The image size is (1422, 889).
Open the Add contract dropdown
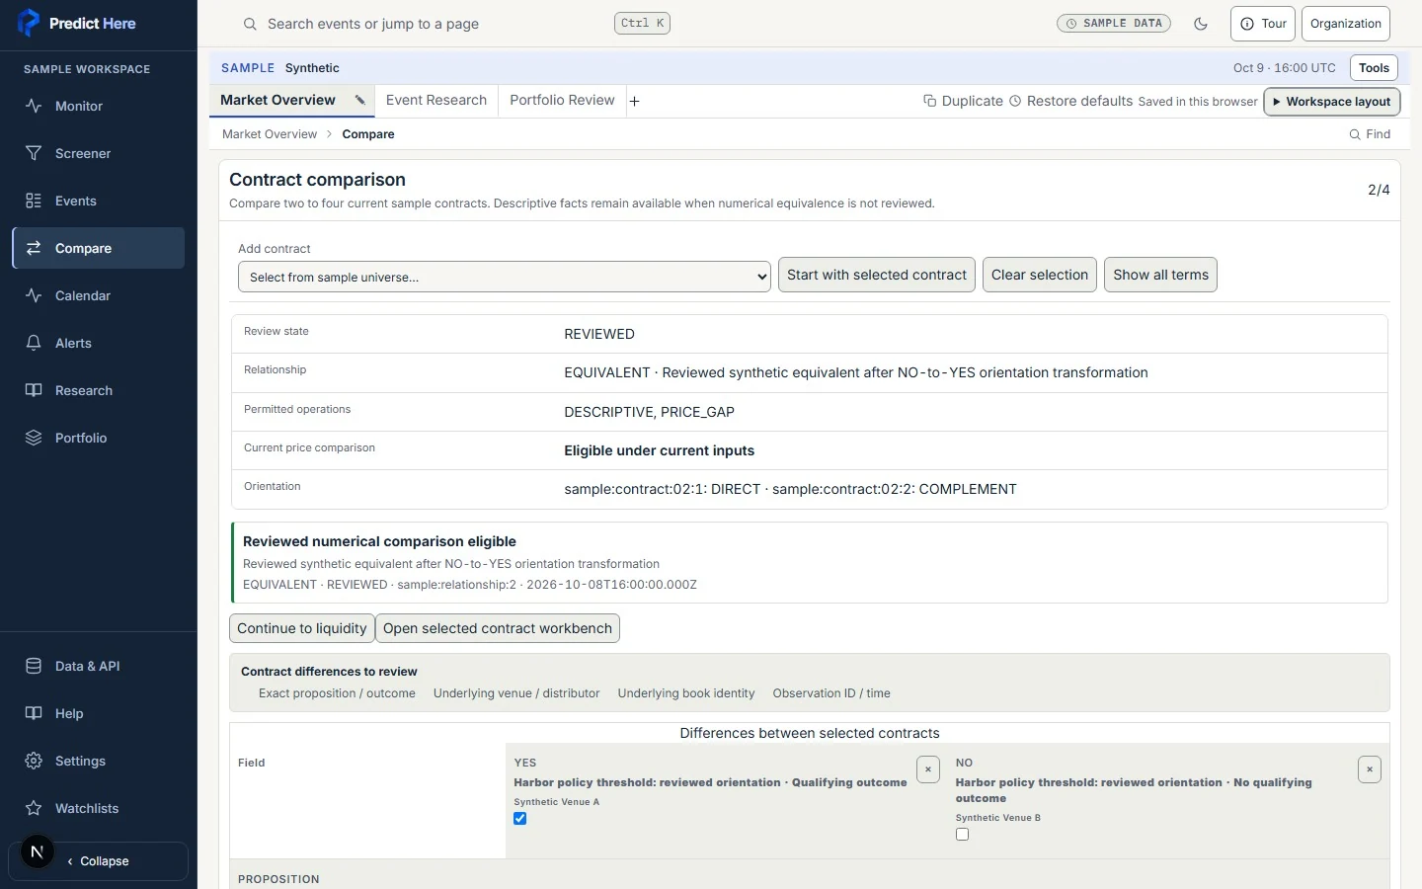[x=505, y=277]
